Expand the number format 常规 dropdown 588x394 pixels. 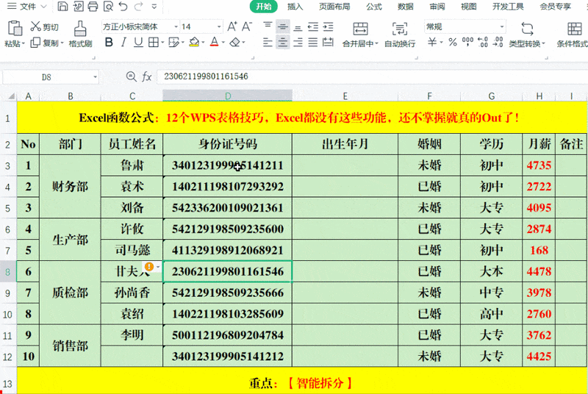point(502,26)
